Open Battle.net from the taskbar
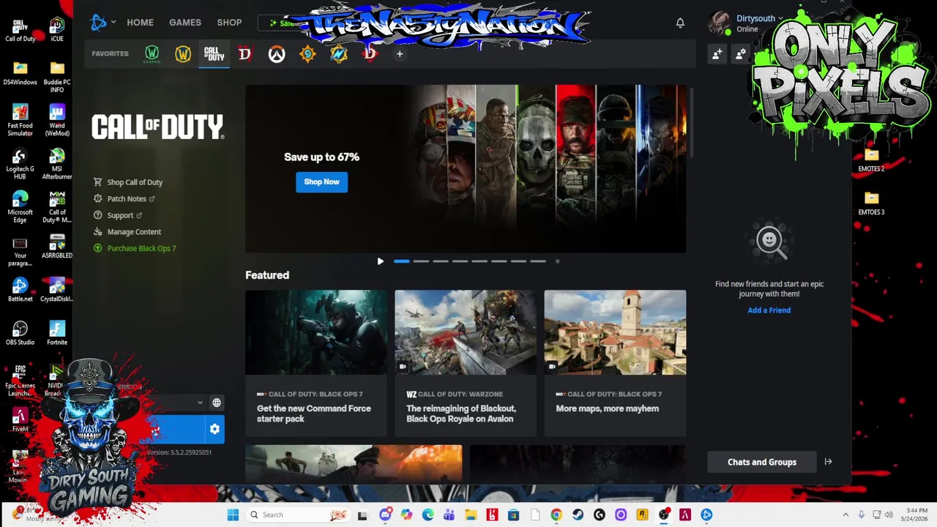Screen dimensions: 937x527 (706, 515)
